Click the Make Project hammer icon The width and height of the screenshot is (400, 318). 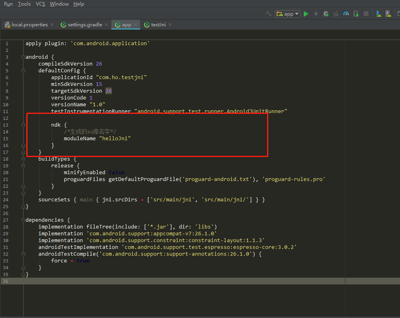point(269,14)
